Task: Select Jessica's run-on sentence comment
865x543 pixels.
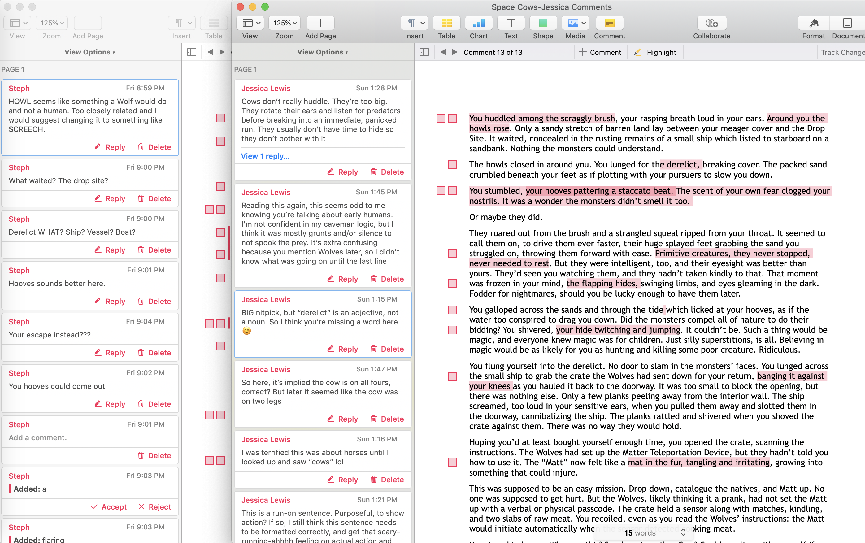Action: click(323, 518)
